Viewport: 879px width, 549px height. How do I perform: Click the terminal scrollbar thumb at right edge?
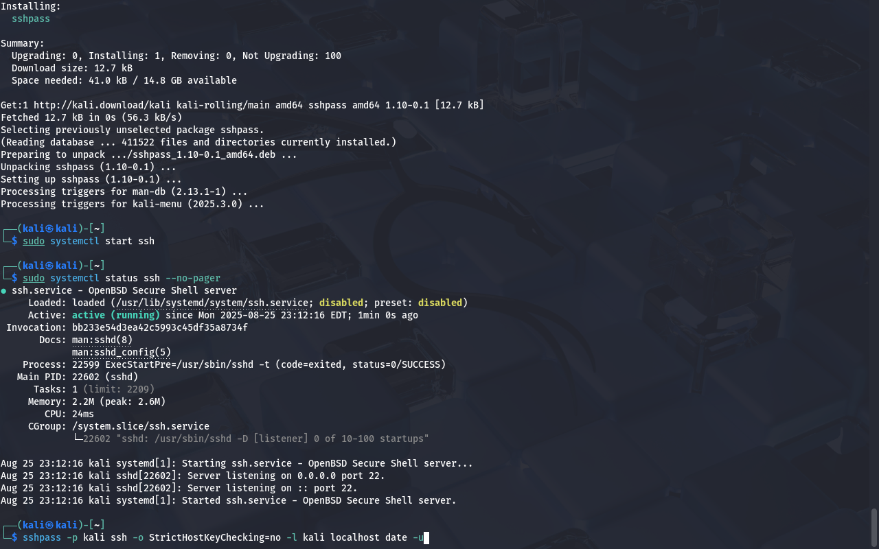tap(874, 526)
